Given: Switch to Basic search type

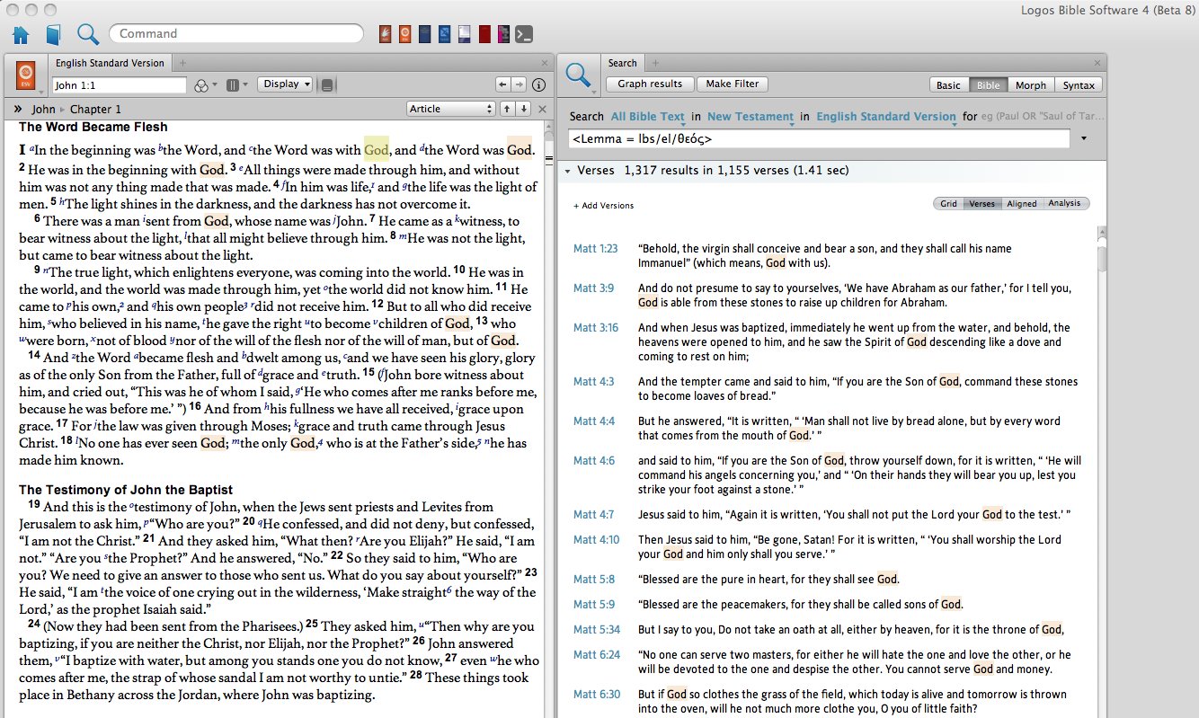Looking at the screenshot, I should click(948, 85).
